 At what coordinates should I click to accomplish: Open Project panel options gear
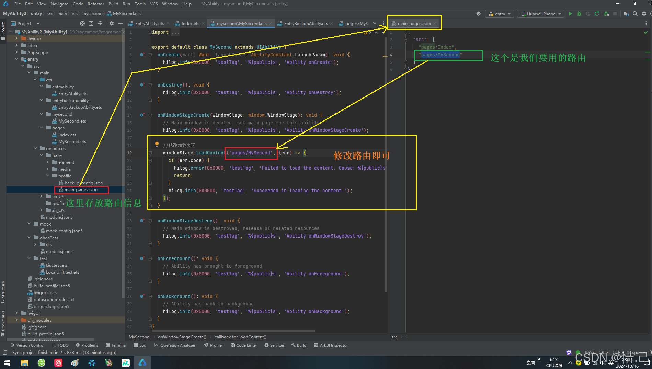111,23
